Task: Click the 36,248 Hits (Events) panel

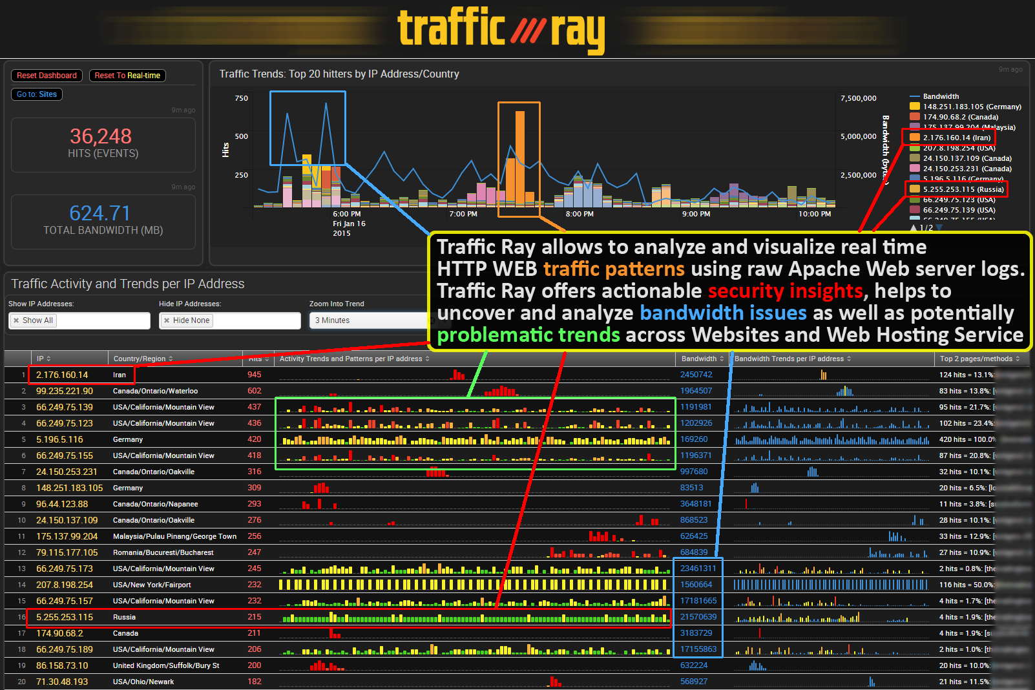Action: (103, 145)
